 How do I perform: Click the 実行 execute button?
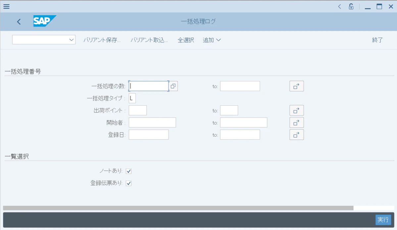click(x=383, y=220)
